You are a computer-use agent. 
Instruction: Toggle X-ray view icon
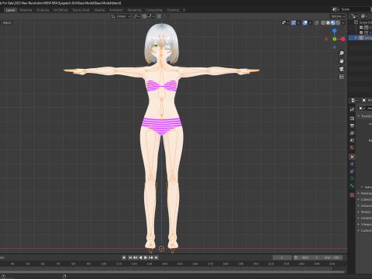point(316,22)
